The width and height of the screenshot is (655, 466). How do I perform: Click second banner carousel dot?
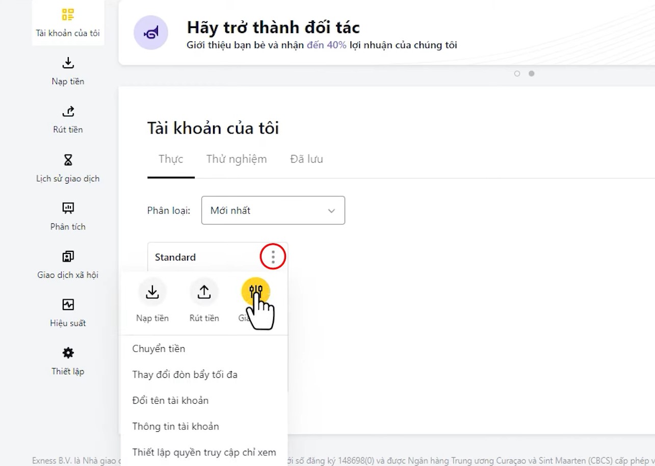tap(531, 73)
